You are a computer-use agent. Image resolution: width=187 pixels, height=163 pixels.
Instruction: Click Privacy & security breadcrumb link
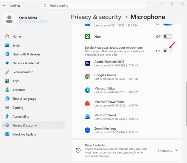[96, 17]
